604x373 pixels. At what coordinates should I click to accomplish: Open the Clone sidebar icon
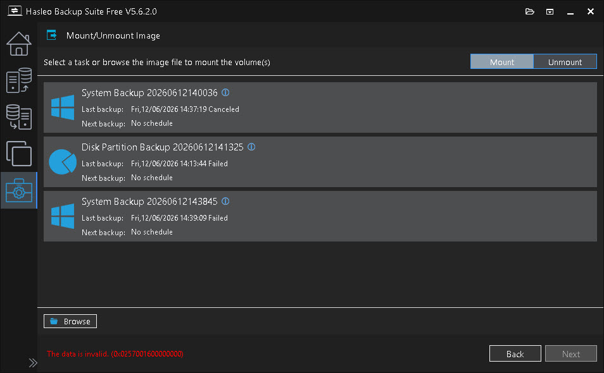pos(18,154)
